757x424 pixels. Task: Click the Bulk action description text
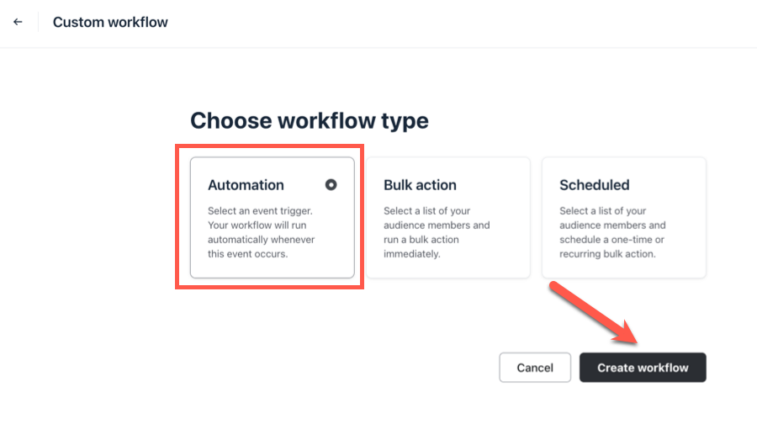(436, 232)
